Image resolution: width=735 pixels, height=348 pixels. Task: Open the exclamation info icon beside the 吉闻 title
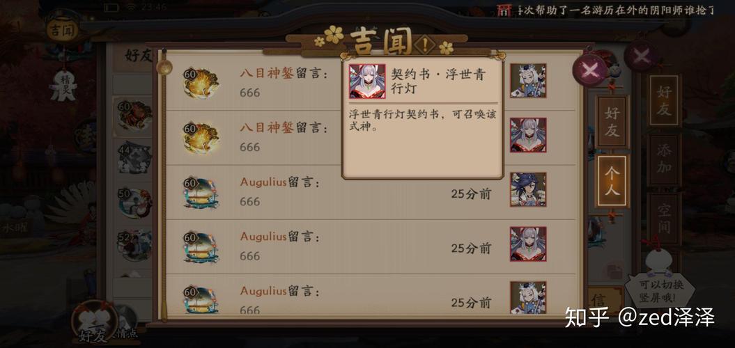tap(425, 45)
